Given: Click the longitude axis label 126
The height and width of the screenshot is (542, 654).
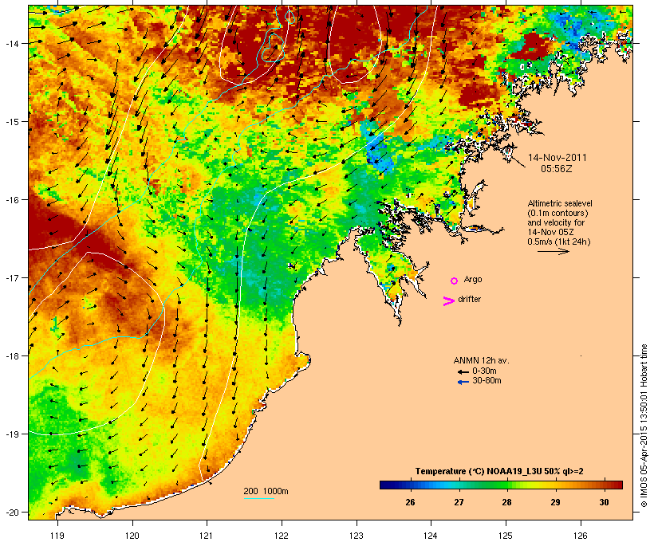Looking at the screenshot, I should tap(581, 536).
